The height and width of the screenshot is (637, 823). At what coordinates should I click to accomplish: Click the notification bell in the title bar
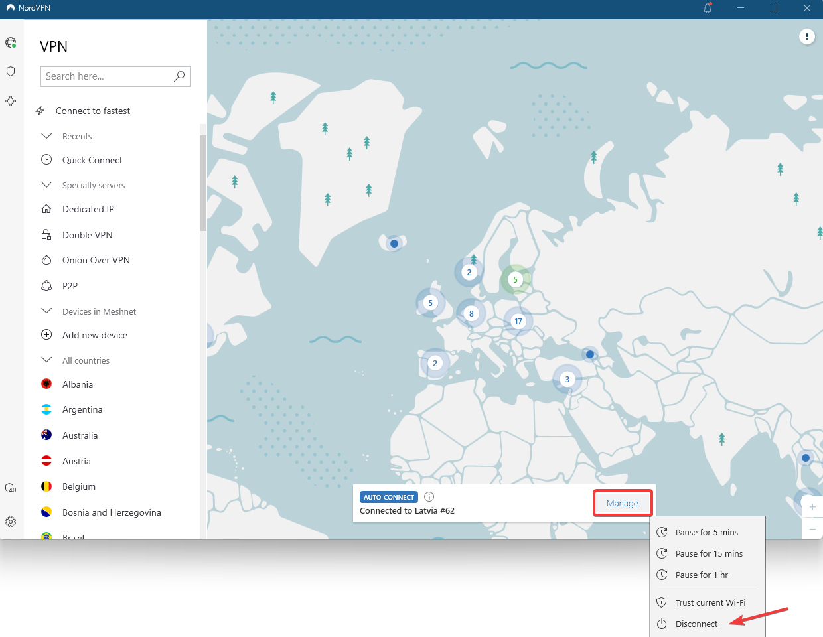(x=708, y=8)
